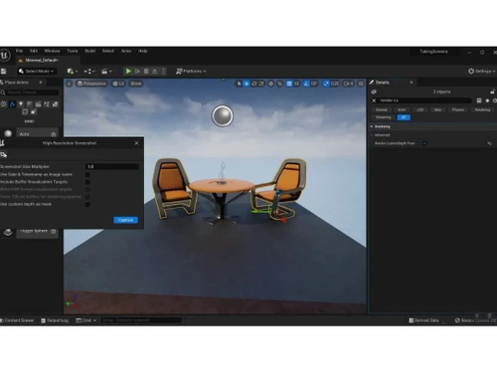Open the Window menu
Image resolution: width=497 pixels, height=373 pixels.
(53, 51)
